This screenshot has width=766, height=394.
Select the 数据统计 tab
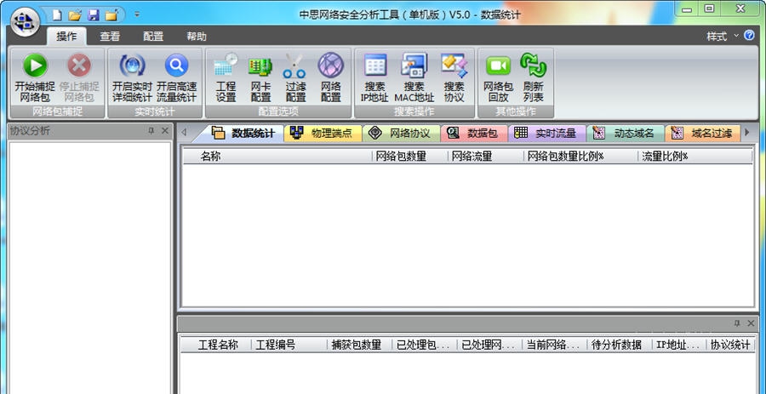pos(243,134)
